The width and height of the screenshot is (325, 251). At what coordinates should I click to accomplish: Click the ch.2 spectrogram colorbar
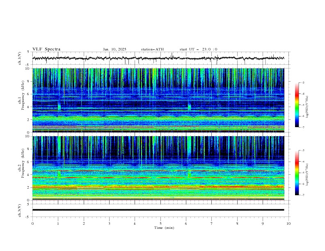tap(297, 173)
